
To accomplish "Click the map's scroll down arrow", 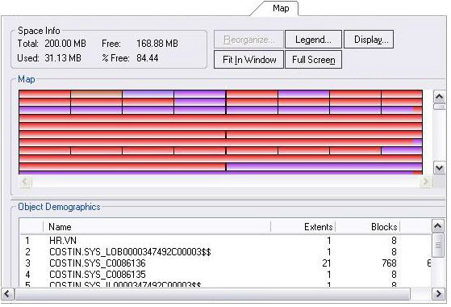I will [x=439, y=168].
